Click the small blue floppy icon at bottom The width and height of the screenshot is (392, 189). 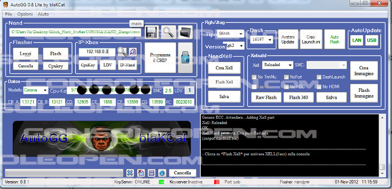click(151, 173)
